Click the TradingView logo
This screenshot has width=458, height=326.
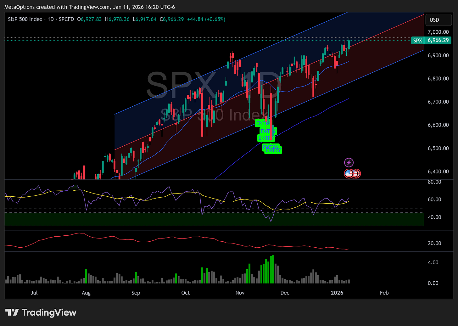click(x=41, y=312)
